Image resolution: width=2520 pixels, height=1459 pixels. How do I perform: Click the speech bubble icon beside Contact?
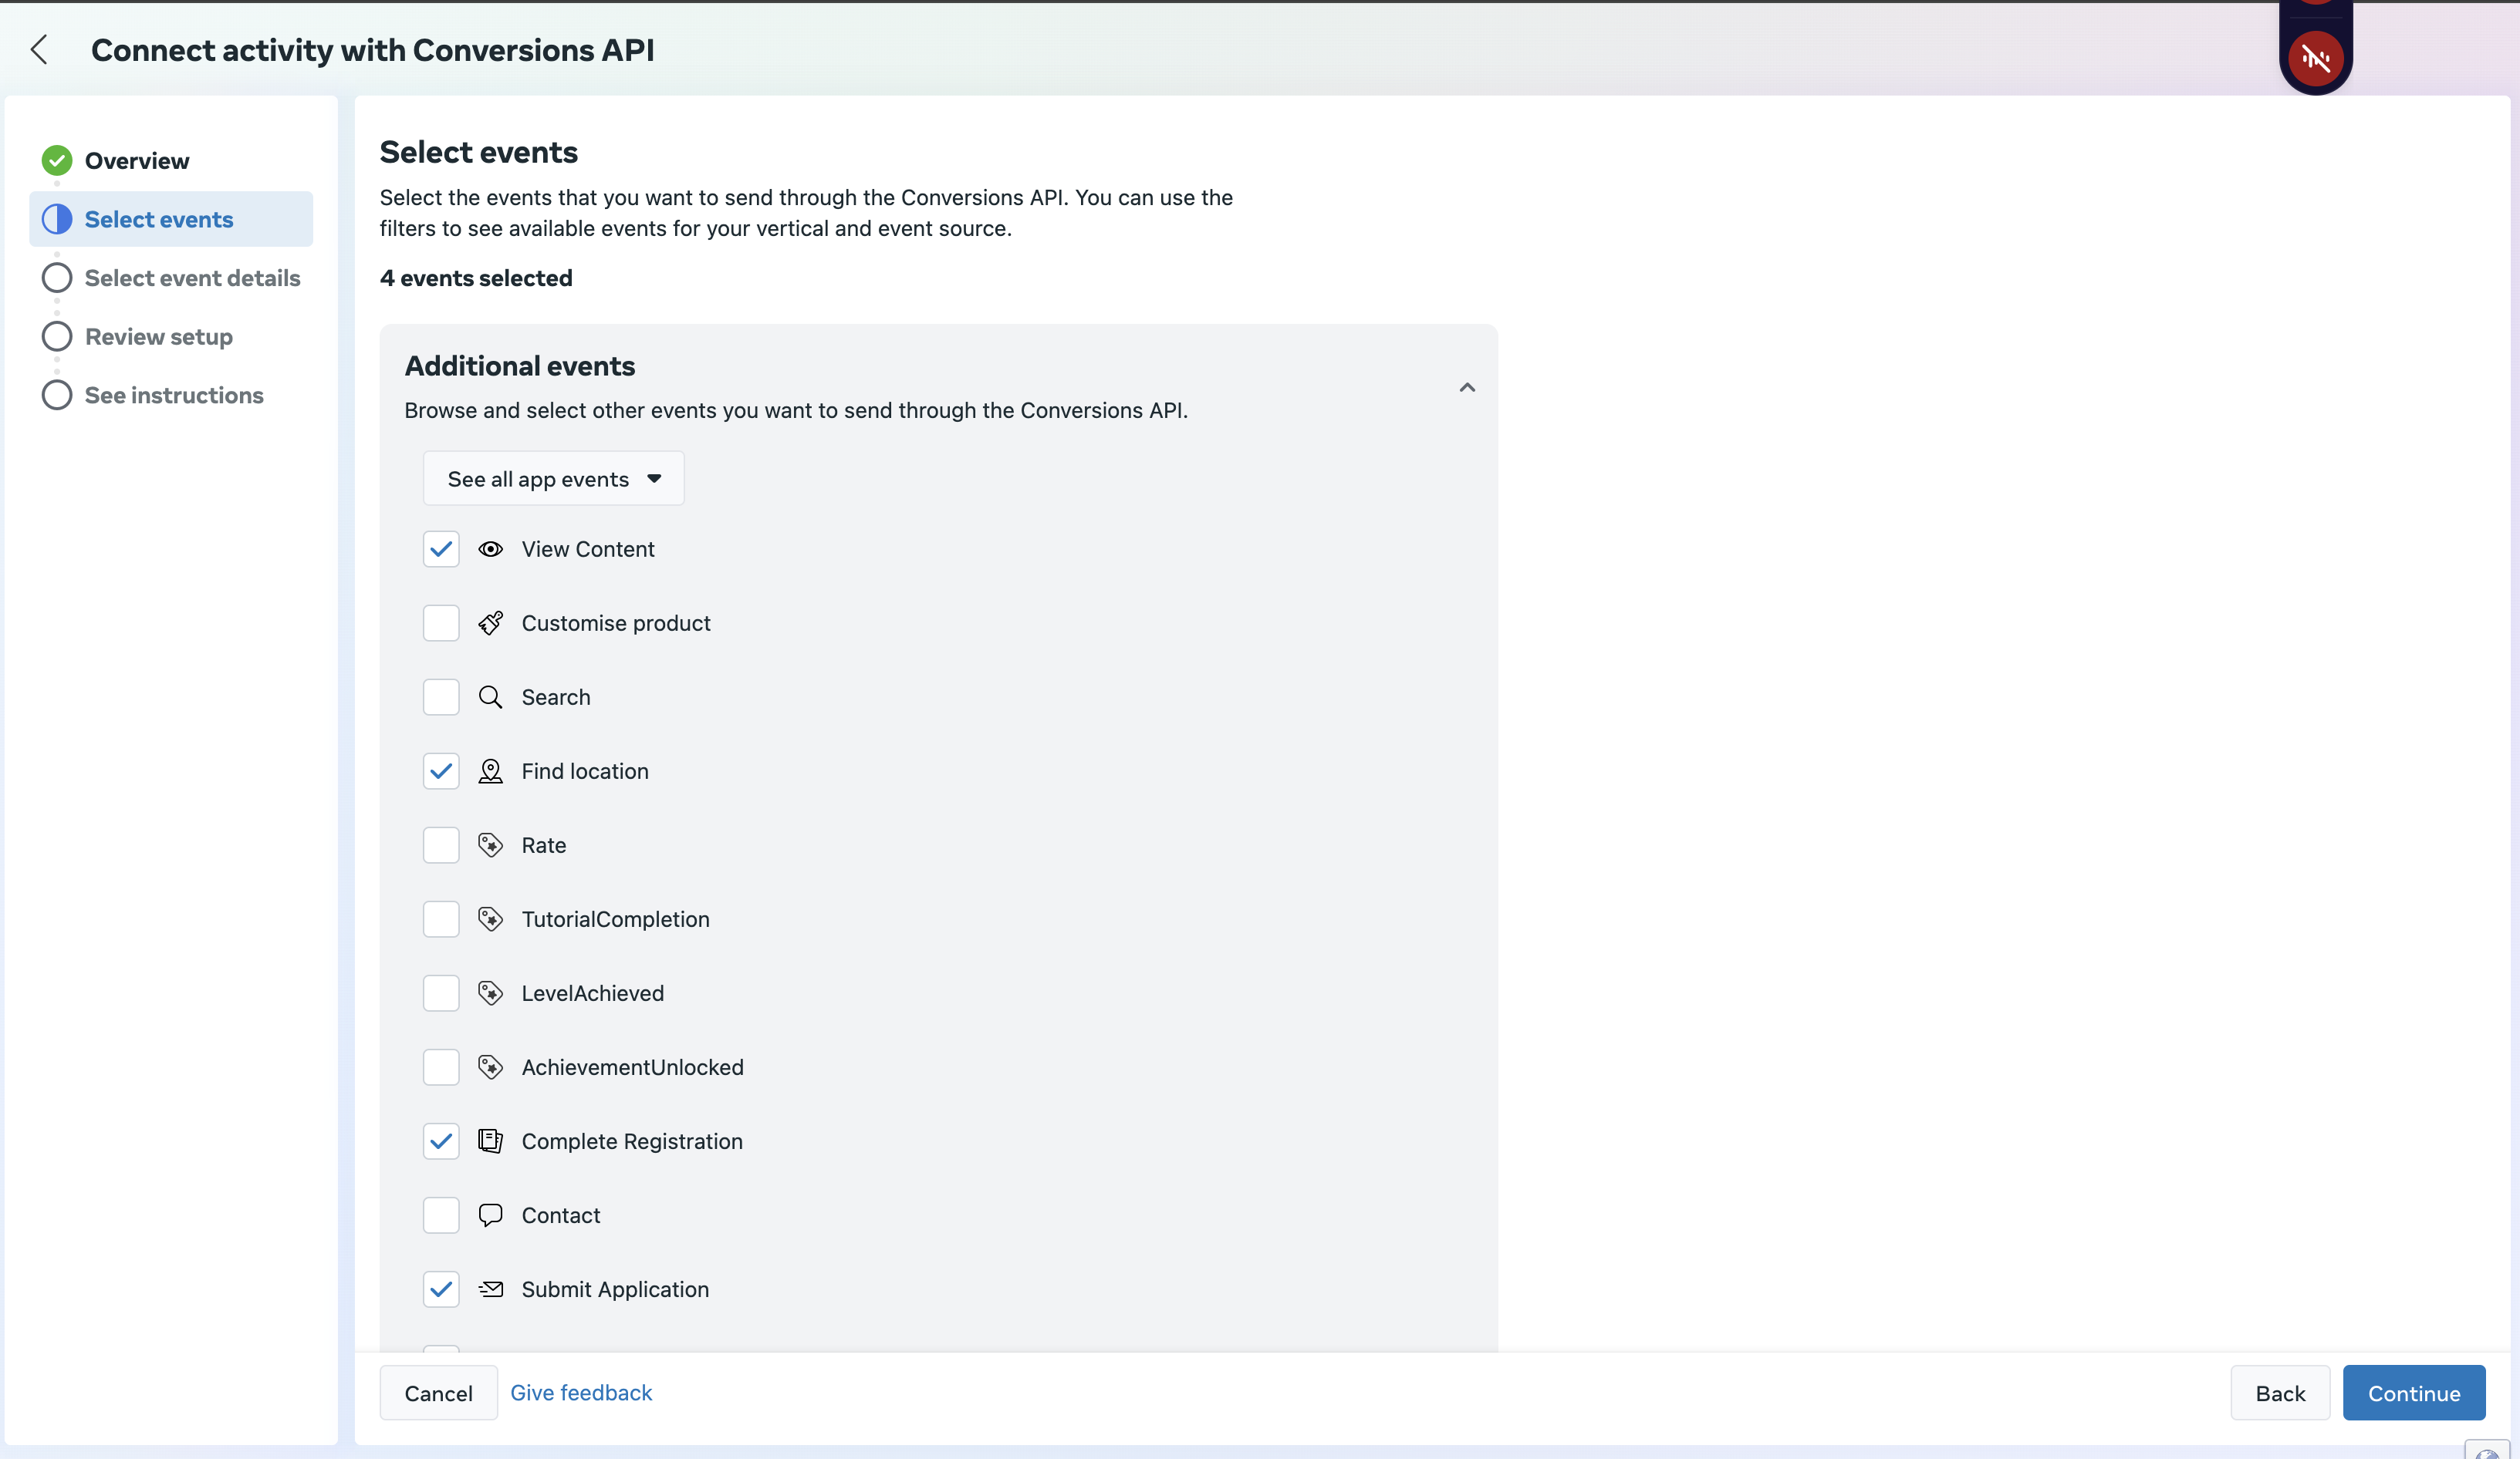coord(490,1215)
